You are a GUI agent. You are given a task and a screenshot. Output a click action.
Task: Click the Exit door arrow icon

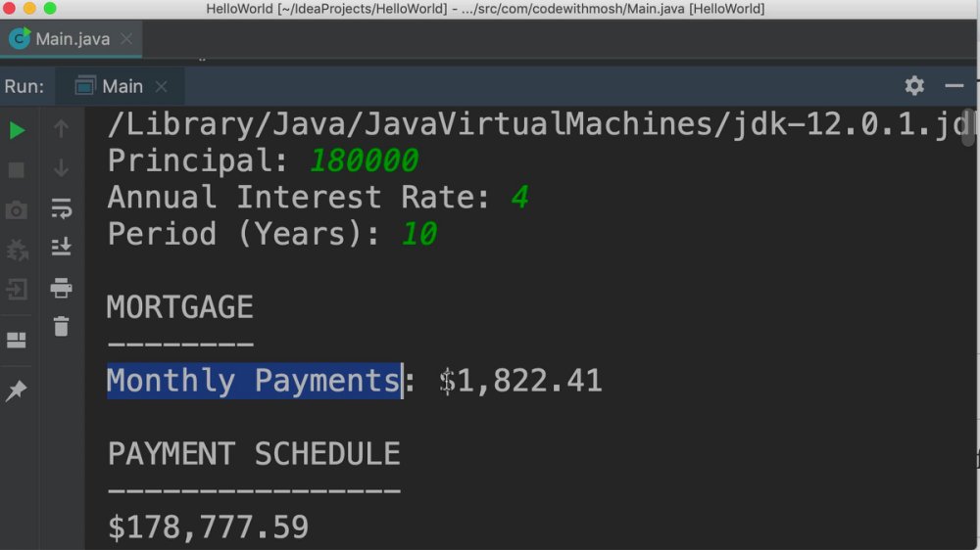(x=17, y=290)
